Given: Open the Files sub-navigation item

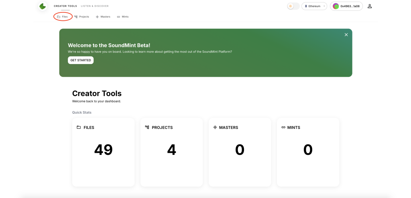Looking at the screenshot, I should (62, 17).
